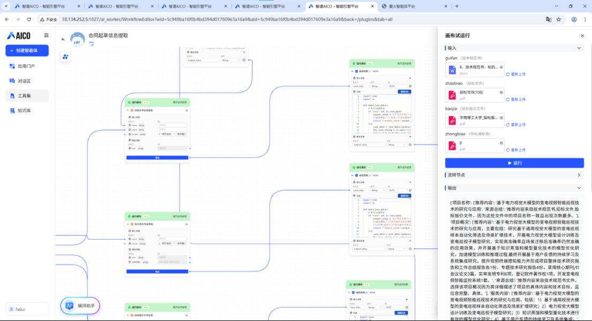Open output_value type dropdown in 编排函数_3
Viewport: 592px width, 321px height.
(397, 249)
